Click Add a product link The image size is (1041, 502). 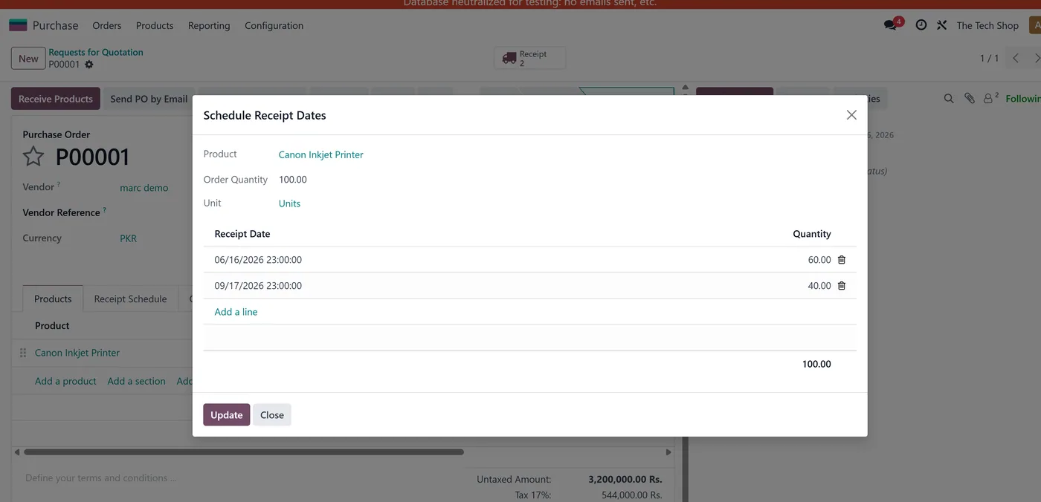65,381
